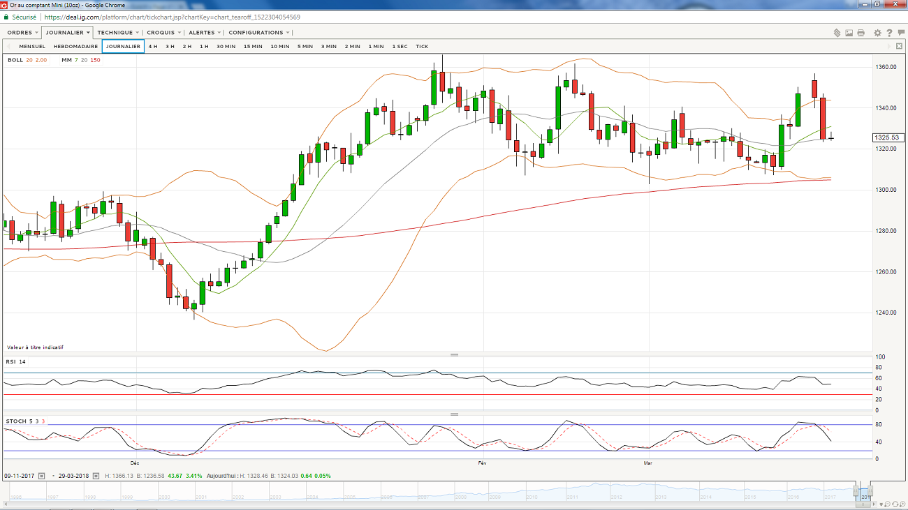Click the MM 7 20 150 indicator label

[80, 60]
